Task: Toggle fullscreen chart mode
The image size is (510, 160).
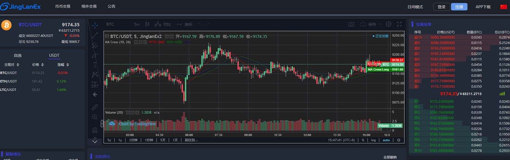Action: [x=400, y=24]
